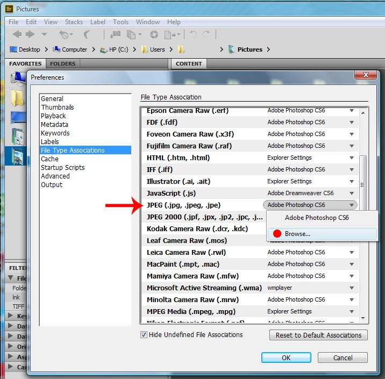Select the yellow folder icon in Favorites
The width and height of the screenshot is (385, 379).
[17, 98]
